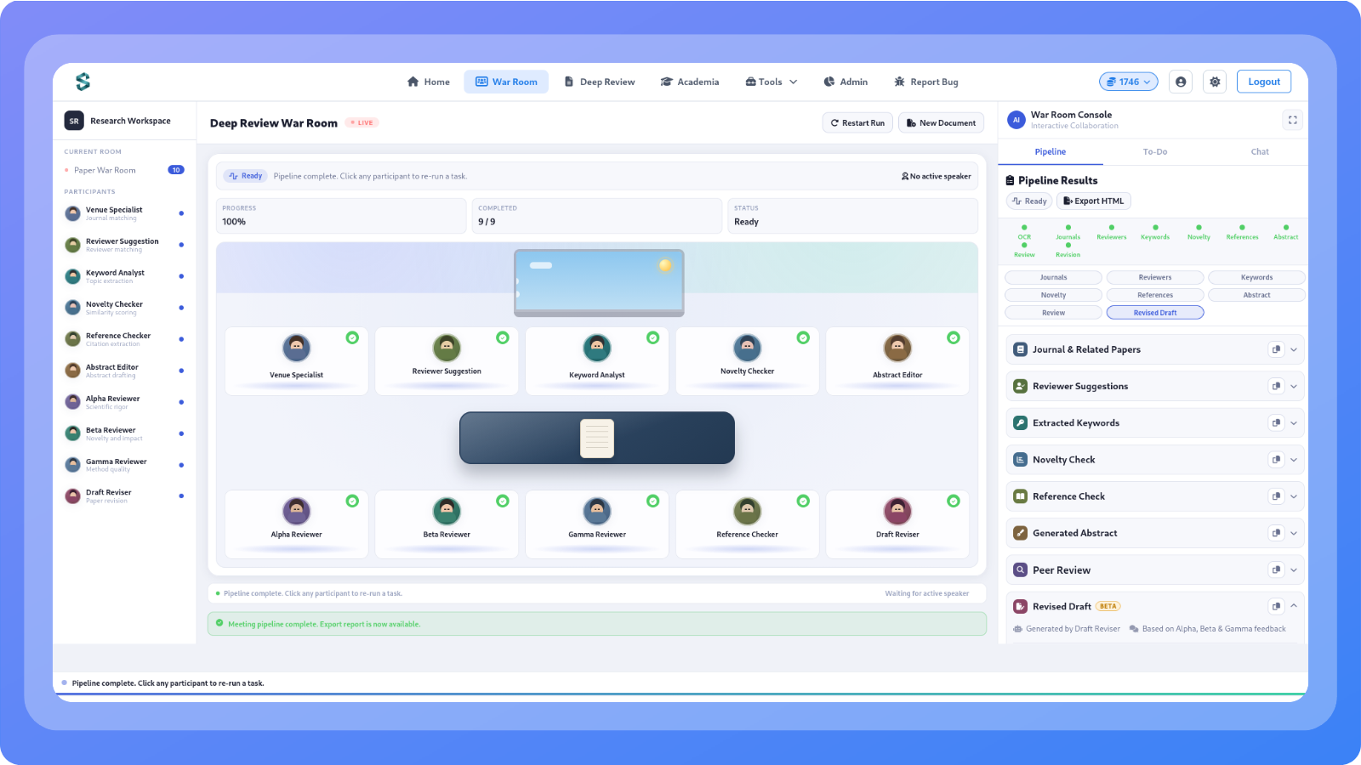Open the Tools dropdown menu
This screenshot has width=1361, height=765.
coord(772,82)
